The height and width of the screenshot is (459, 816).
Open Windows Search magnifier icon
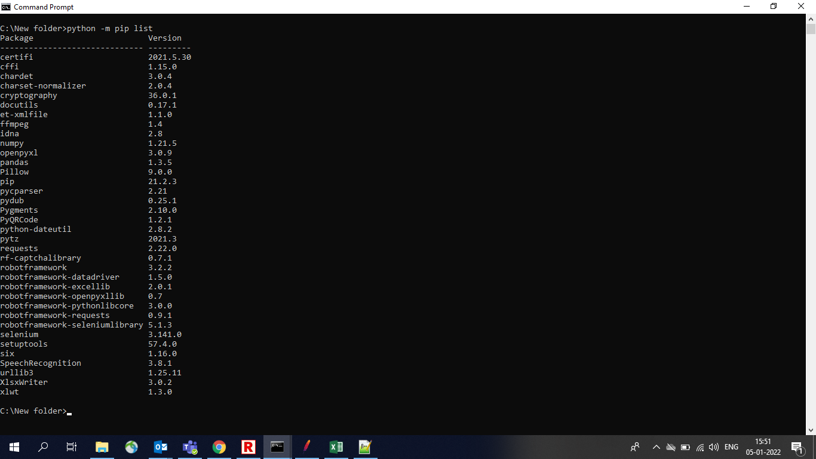tap(43, 446)
